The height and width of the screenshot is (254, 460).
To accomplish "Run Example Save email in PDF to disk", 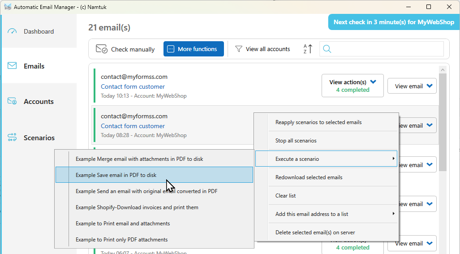I will [x=155, y=175].
